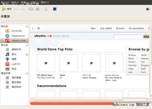Image resolution: width=152 pixels, height=109 pixels.
Task: Open the 查看(V) menu
Action: (25, 2)
